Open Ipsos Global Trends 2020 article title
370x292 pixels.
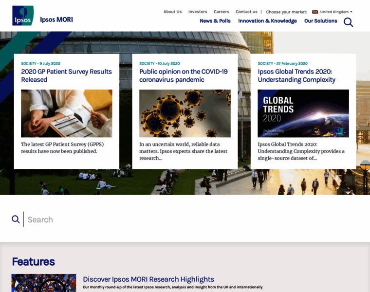click(x=296, y=75)
